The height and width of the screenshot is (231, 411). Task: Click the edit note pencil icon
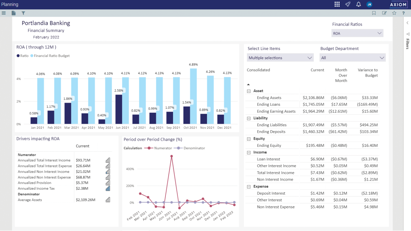coord(384,13)
